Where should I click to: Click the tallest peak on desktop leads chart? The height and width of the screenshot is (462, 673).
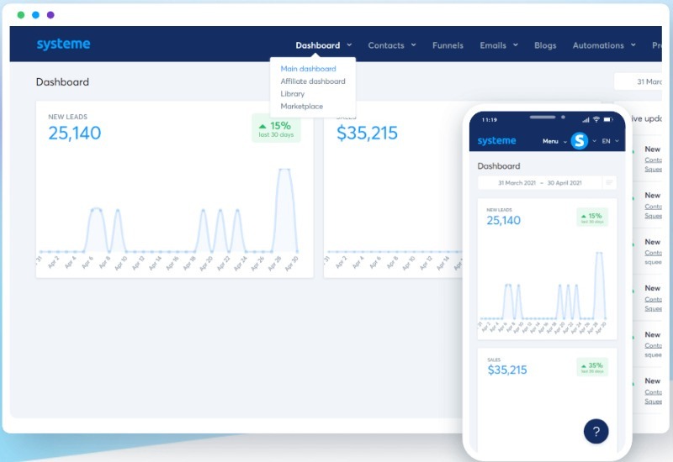click(x=284, y=170)
